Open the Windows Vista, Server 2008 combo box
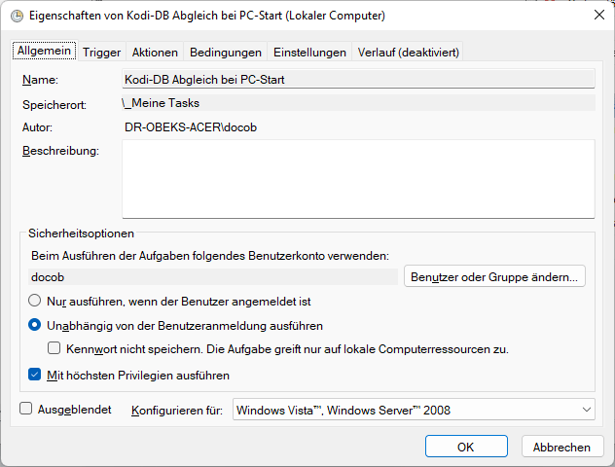 point(414,410)
